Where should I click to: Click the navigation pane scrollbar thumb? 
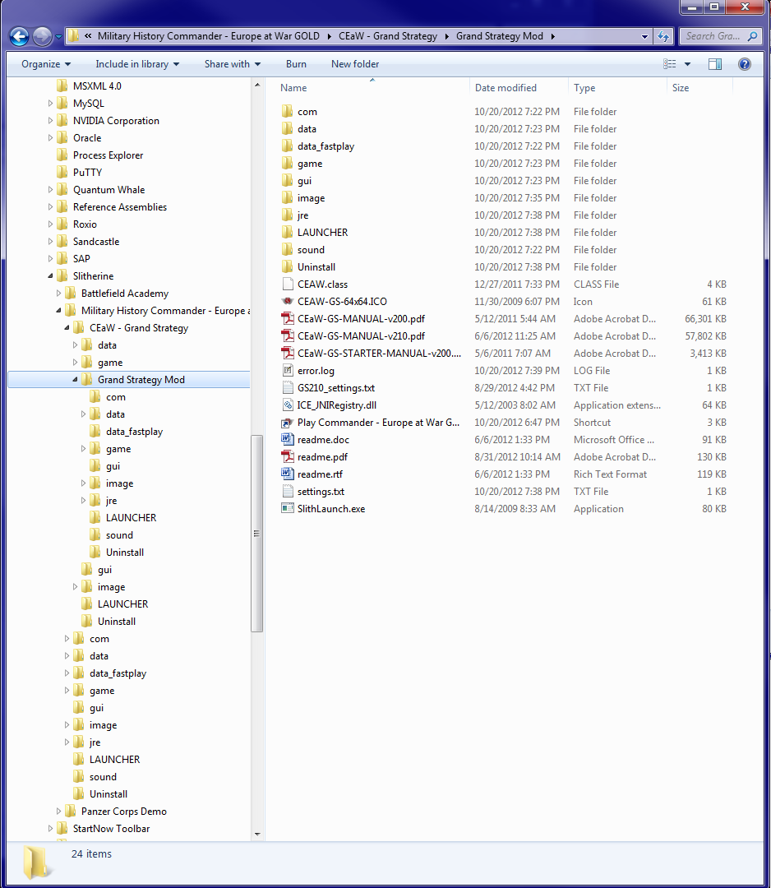point(257,533)
